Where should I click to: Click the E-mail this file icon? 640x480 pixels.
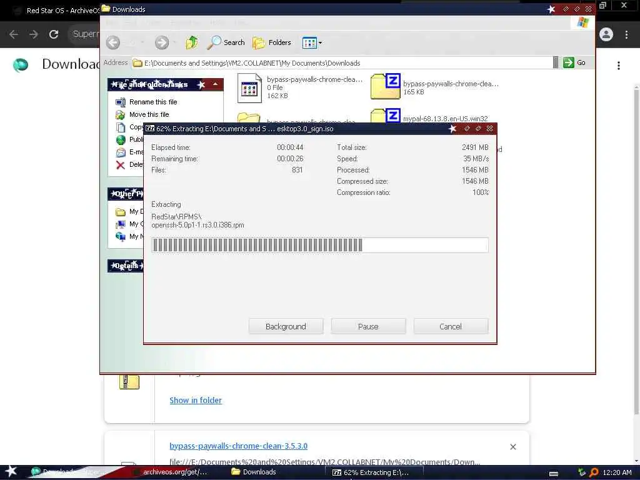click(x=121, y=152)
